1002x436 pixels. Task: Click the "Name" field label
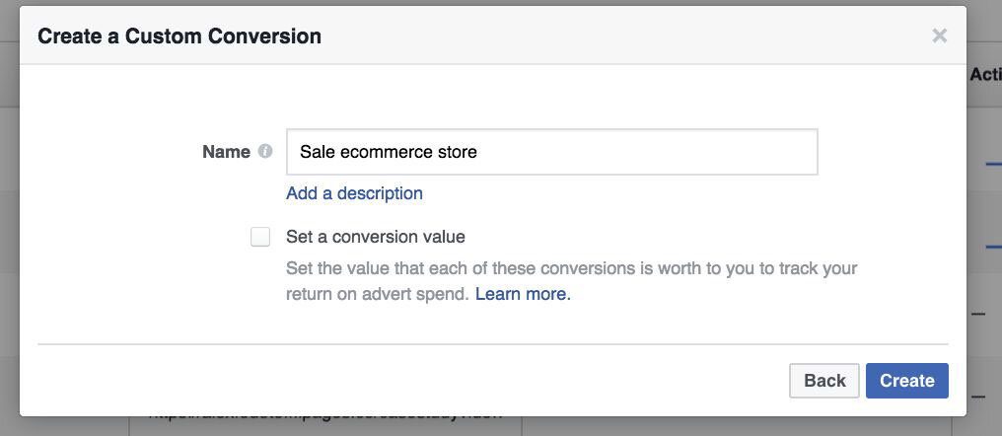click(x=226, y=152)
